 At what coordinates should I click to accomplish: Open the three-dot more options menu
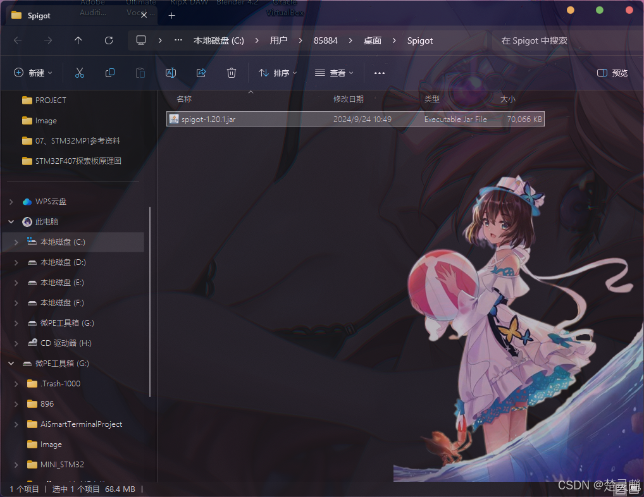pyautogui.click(x=380, y=73)
